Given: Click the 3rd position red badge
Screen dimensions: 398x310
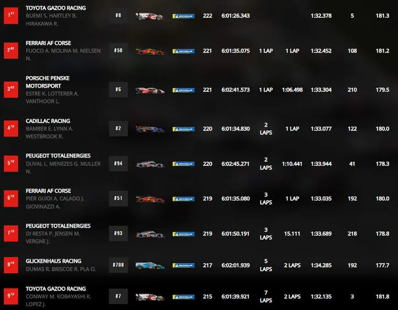Looking at the screenshot, I should click(x=11, y=90).
